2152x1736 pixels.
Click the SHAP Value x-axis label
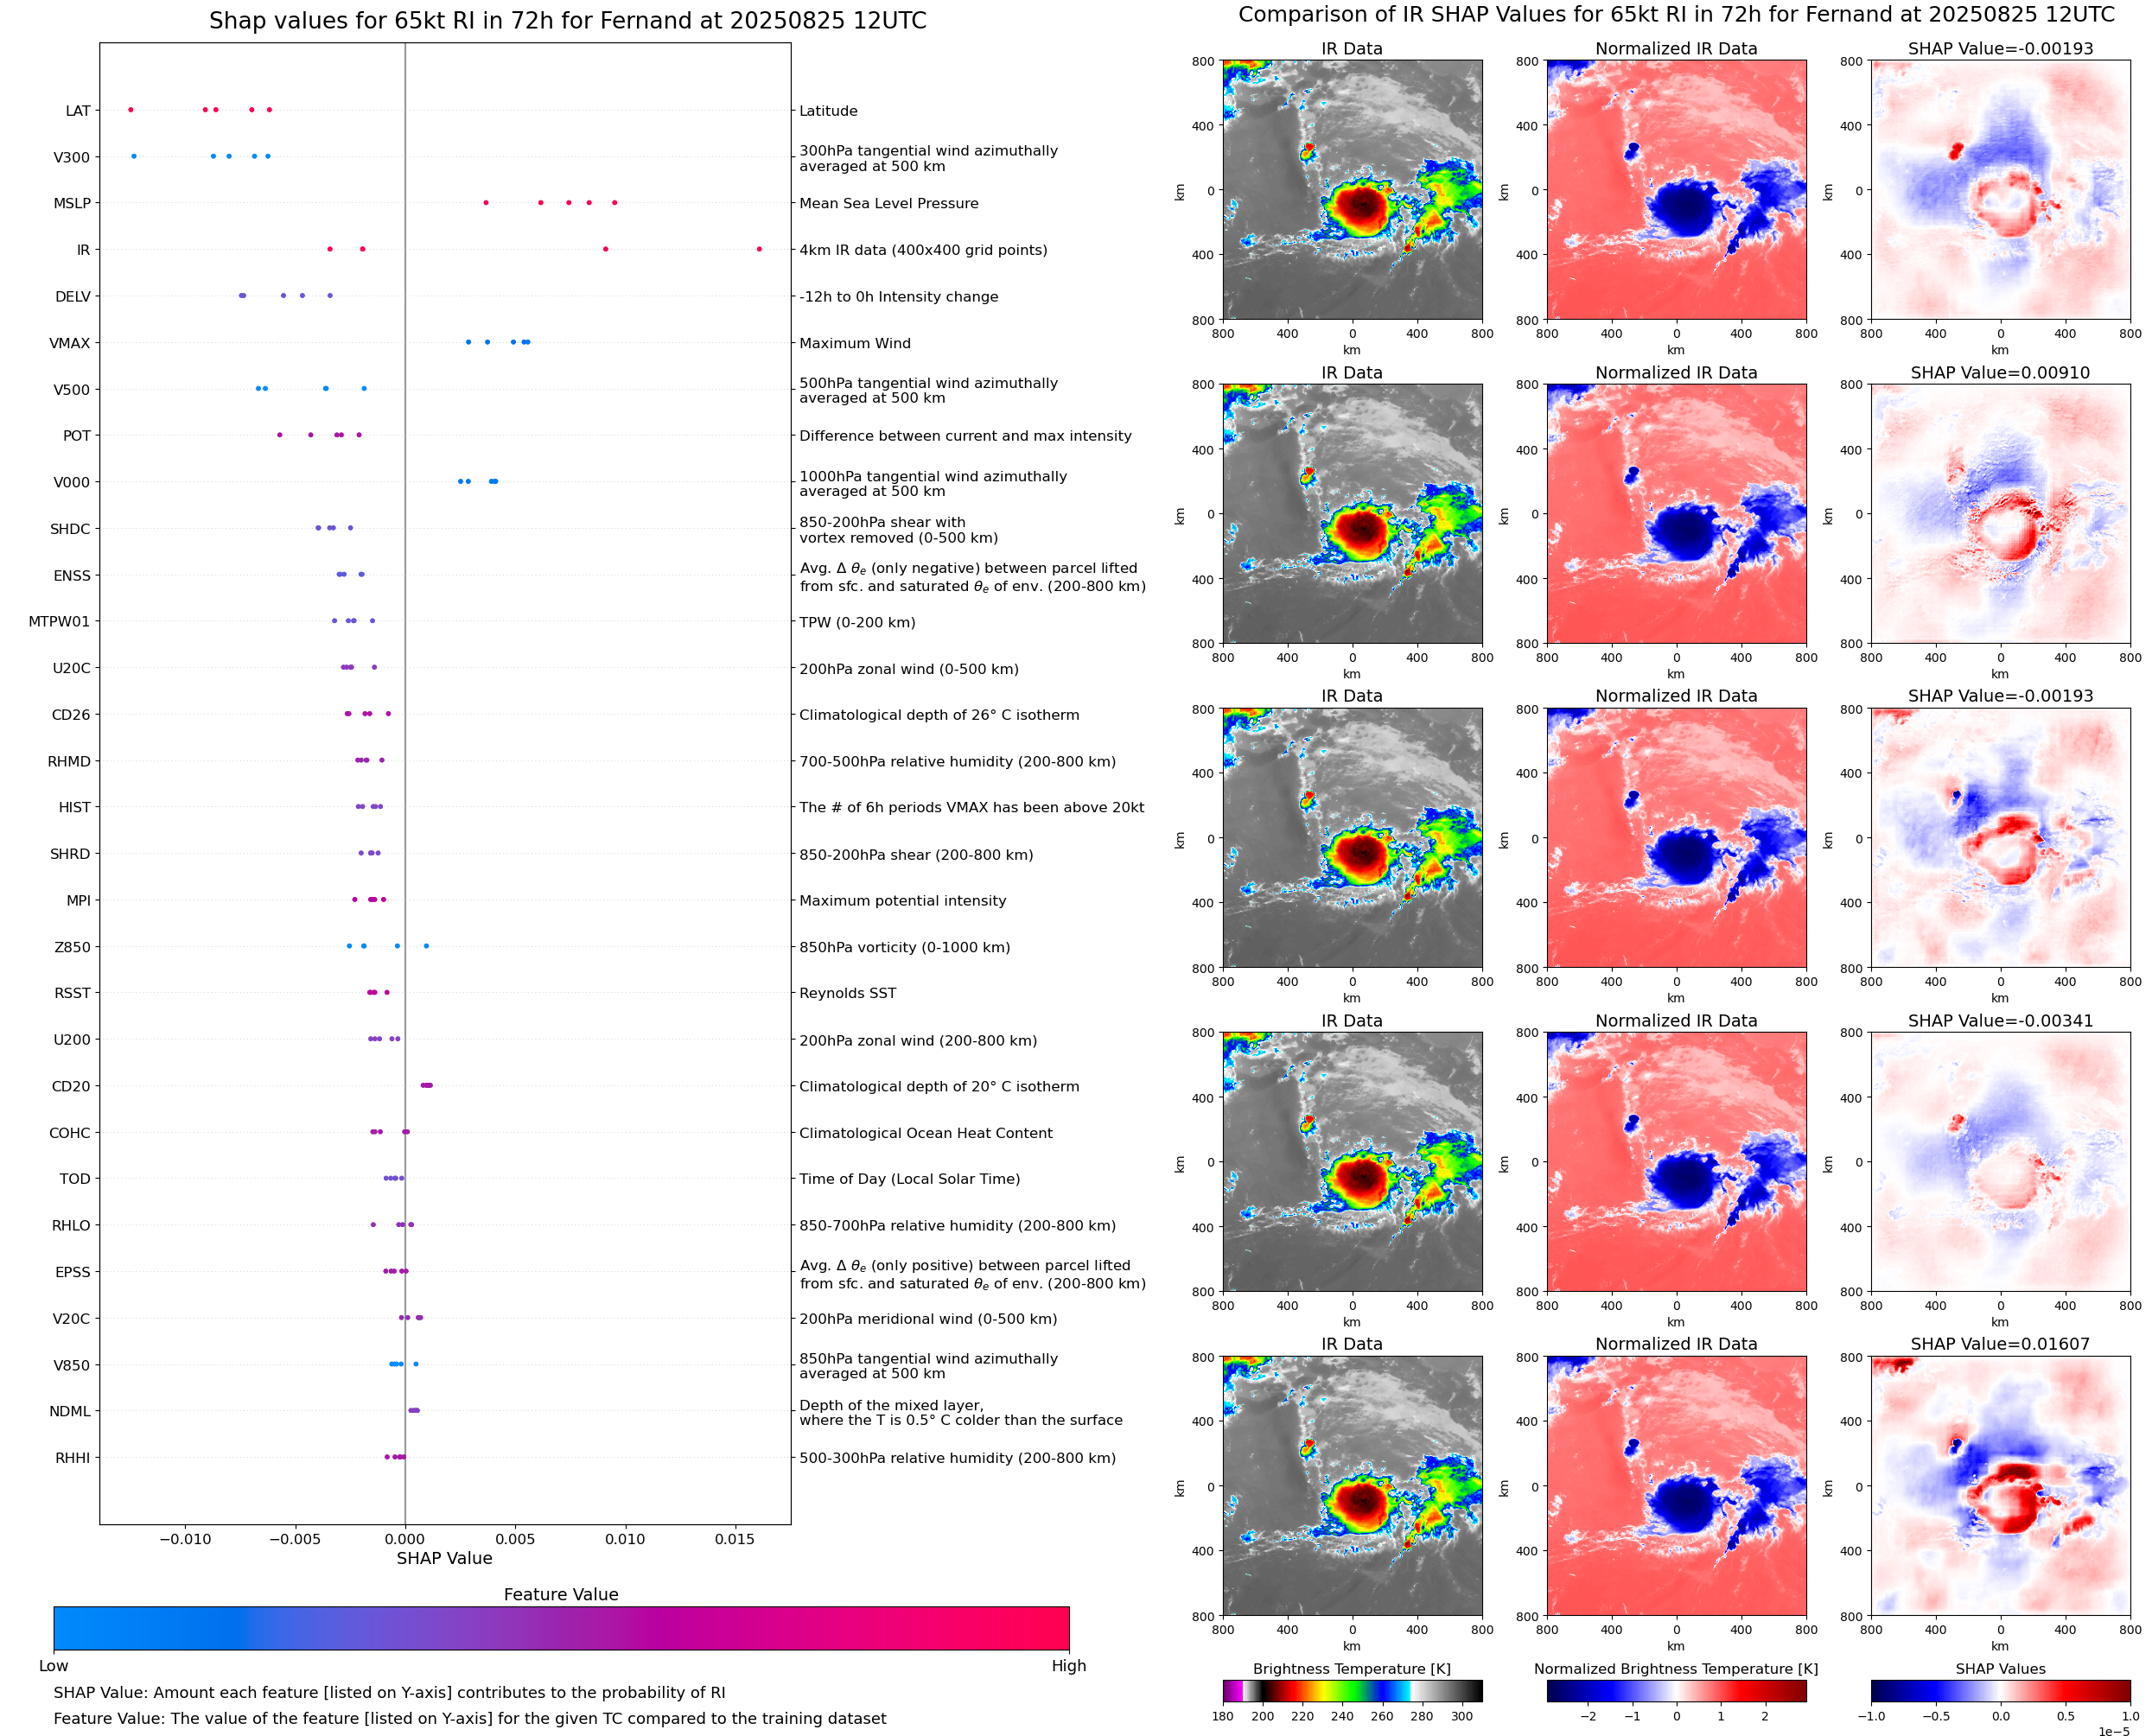pyautogui.click(x=444, y=1558)
